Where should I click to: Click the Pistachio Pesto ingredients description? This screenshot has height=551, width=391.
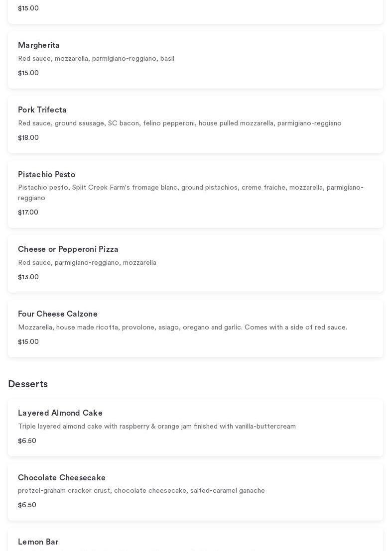tap(191, 193)
